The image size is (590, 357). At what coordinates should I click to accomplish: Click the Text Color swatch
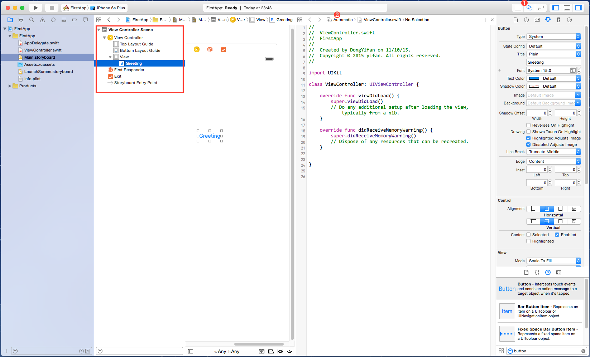coord(534,78)
